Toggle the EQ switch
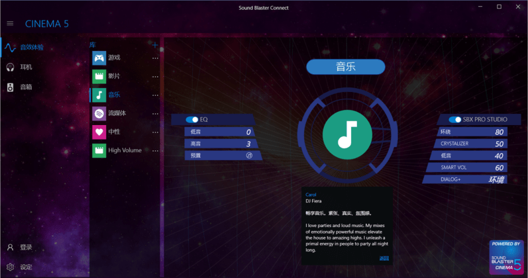The image size is (528, 278). point(192,120)
